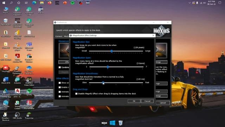Open Microsoft Edge from the taskbar
The width and height of the screenshot is (225, 127).
point(34,3)
